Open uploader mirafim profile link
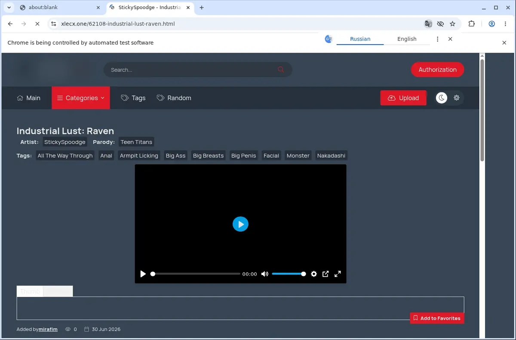This screenshot has height=340, width=516. (48, 329)
